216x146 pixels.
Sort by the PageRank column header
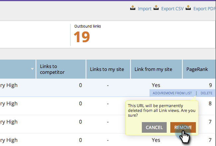(x=197, y=69)
